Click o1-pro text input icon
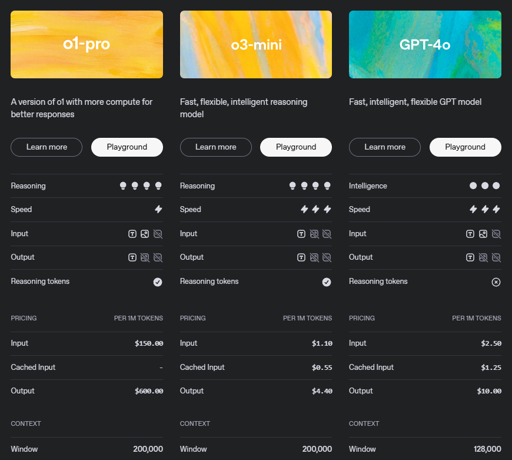512x460 pixels. pos(132,234)
